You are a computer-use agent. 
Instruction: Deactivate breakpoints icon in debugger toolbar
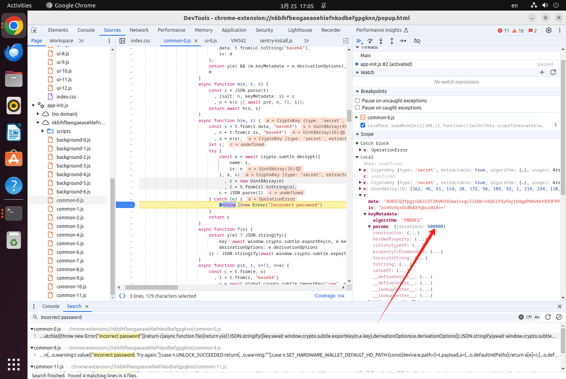point(417,41)
